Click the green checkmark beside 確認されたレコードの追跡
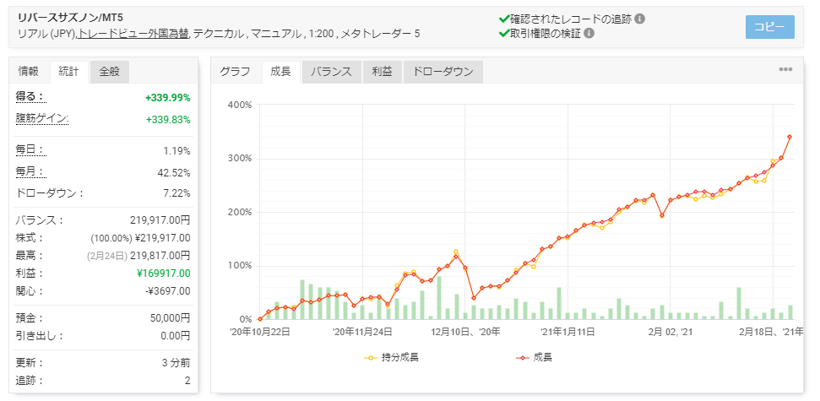The height and width of the screenshot is (401, 820). click(504, 19)
